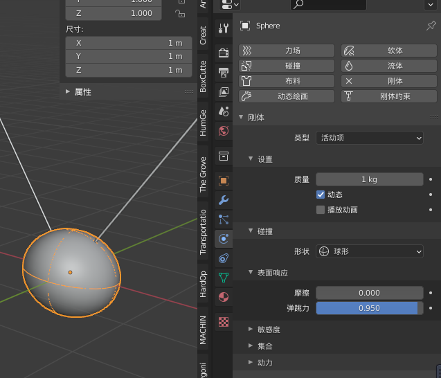
Task: Add 力场 force field physics
Action: pos(287,51)
